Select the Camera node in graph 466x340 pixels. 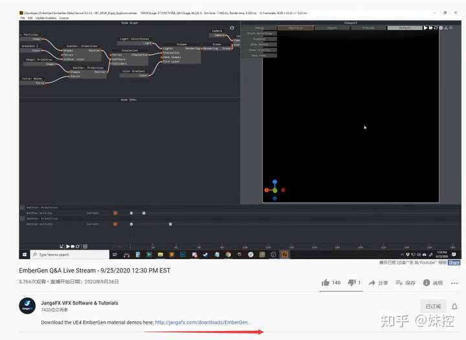tap(217, 33)
